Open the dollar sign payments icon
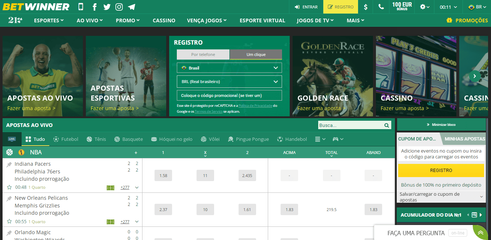Screen dimensions: 491x240 coord(366,7)
